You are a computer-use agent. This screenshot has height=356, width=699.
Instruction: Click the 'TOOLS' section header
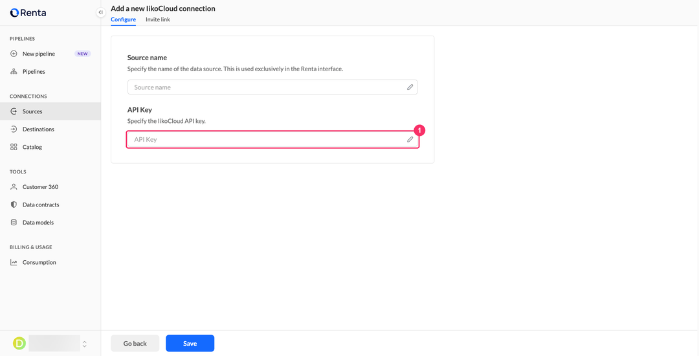click(18, 172)
